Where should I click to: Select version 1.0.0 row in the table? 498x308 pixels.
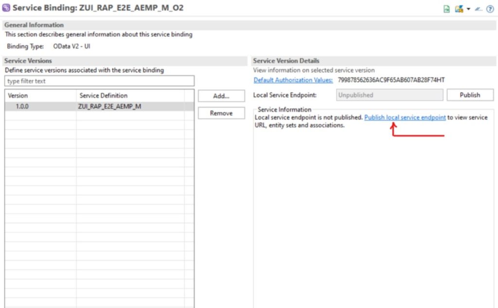click(22, 106)
